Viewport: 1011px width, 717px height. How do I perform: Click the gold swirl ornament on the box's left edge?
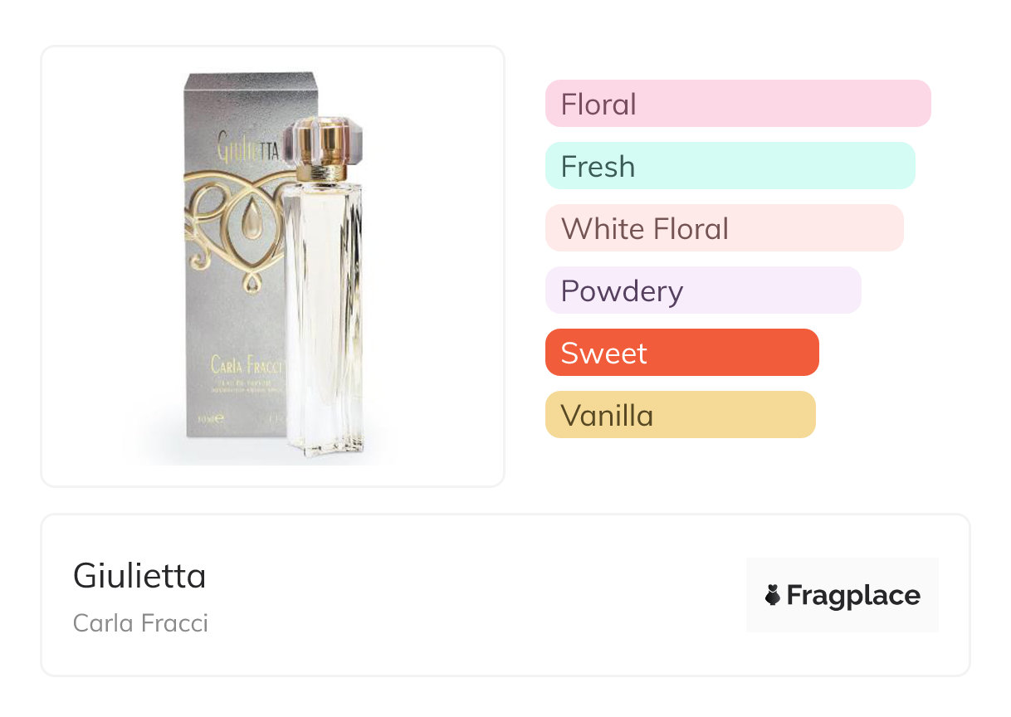coord(199,216)
